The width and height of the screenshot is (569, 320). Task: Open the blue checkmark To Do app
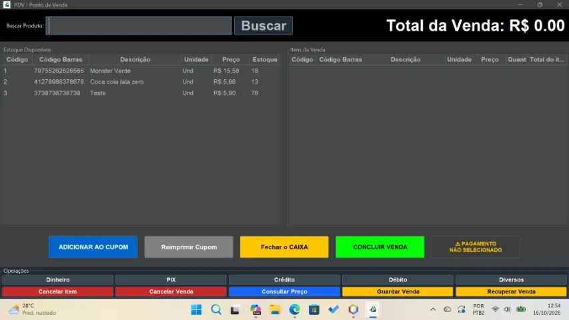pos(334,309)
